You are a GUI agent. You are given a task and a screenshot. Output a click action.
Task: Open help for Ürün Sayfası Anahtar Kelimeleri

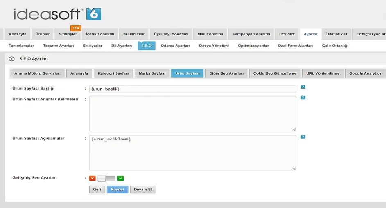(303, 97)
